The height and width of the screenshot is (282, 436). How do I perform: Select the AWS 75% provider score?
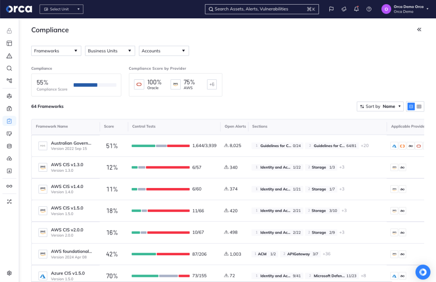(x=183, y=84)
